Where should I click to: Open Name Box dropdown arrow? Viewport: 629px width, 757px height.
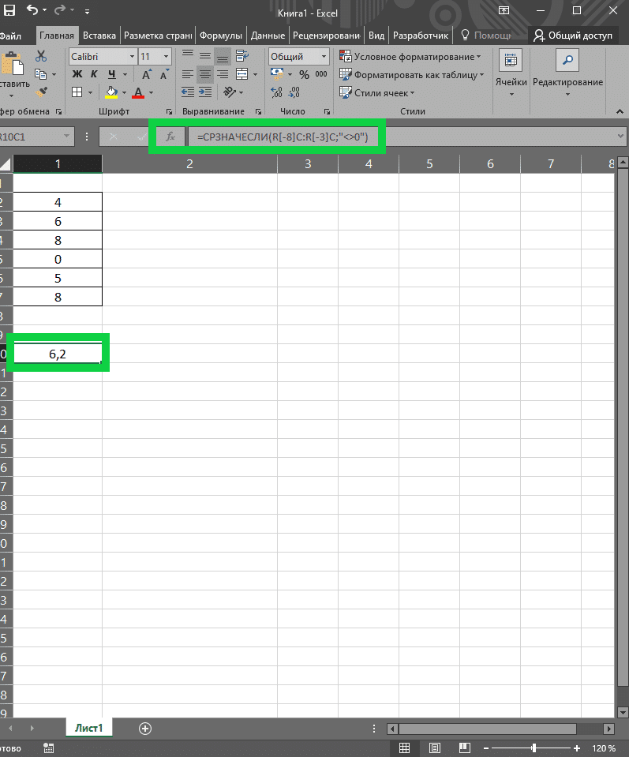click(x=66, y=137)
